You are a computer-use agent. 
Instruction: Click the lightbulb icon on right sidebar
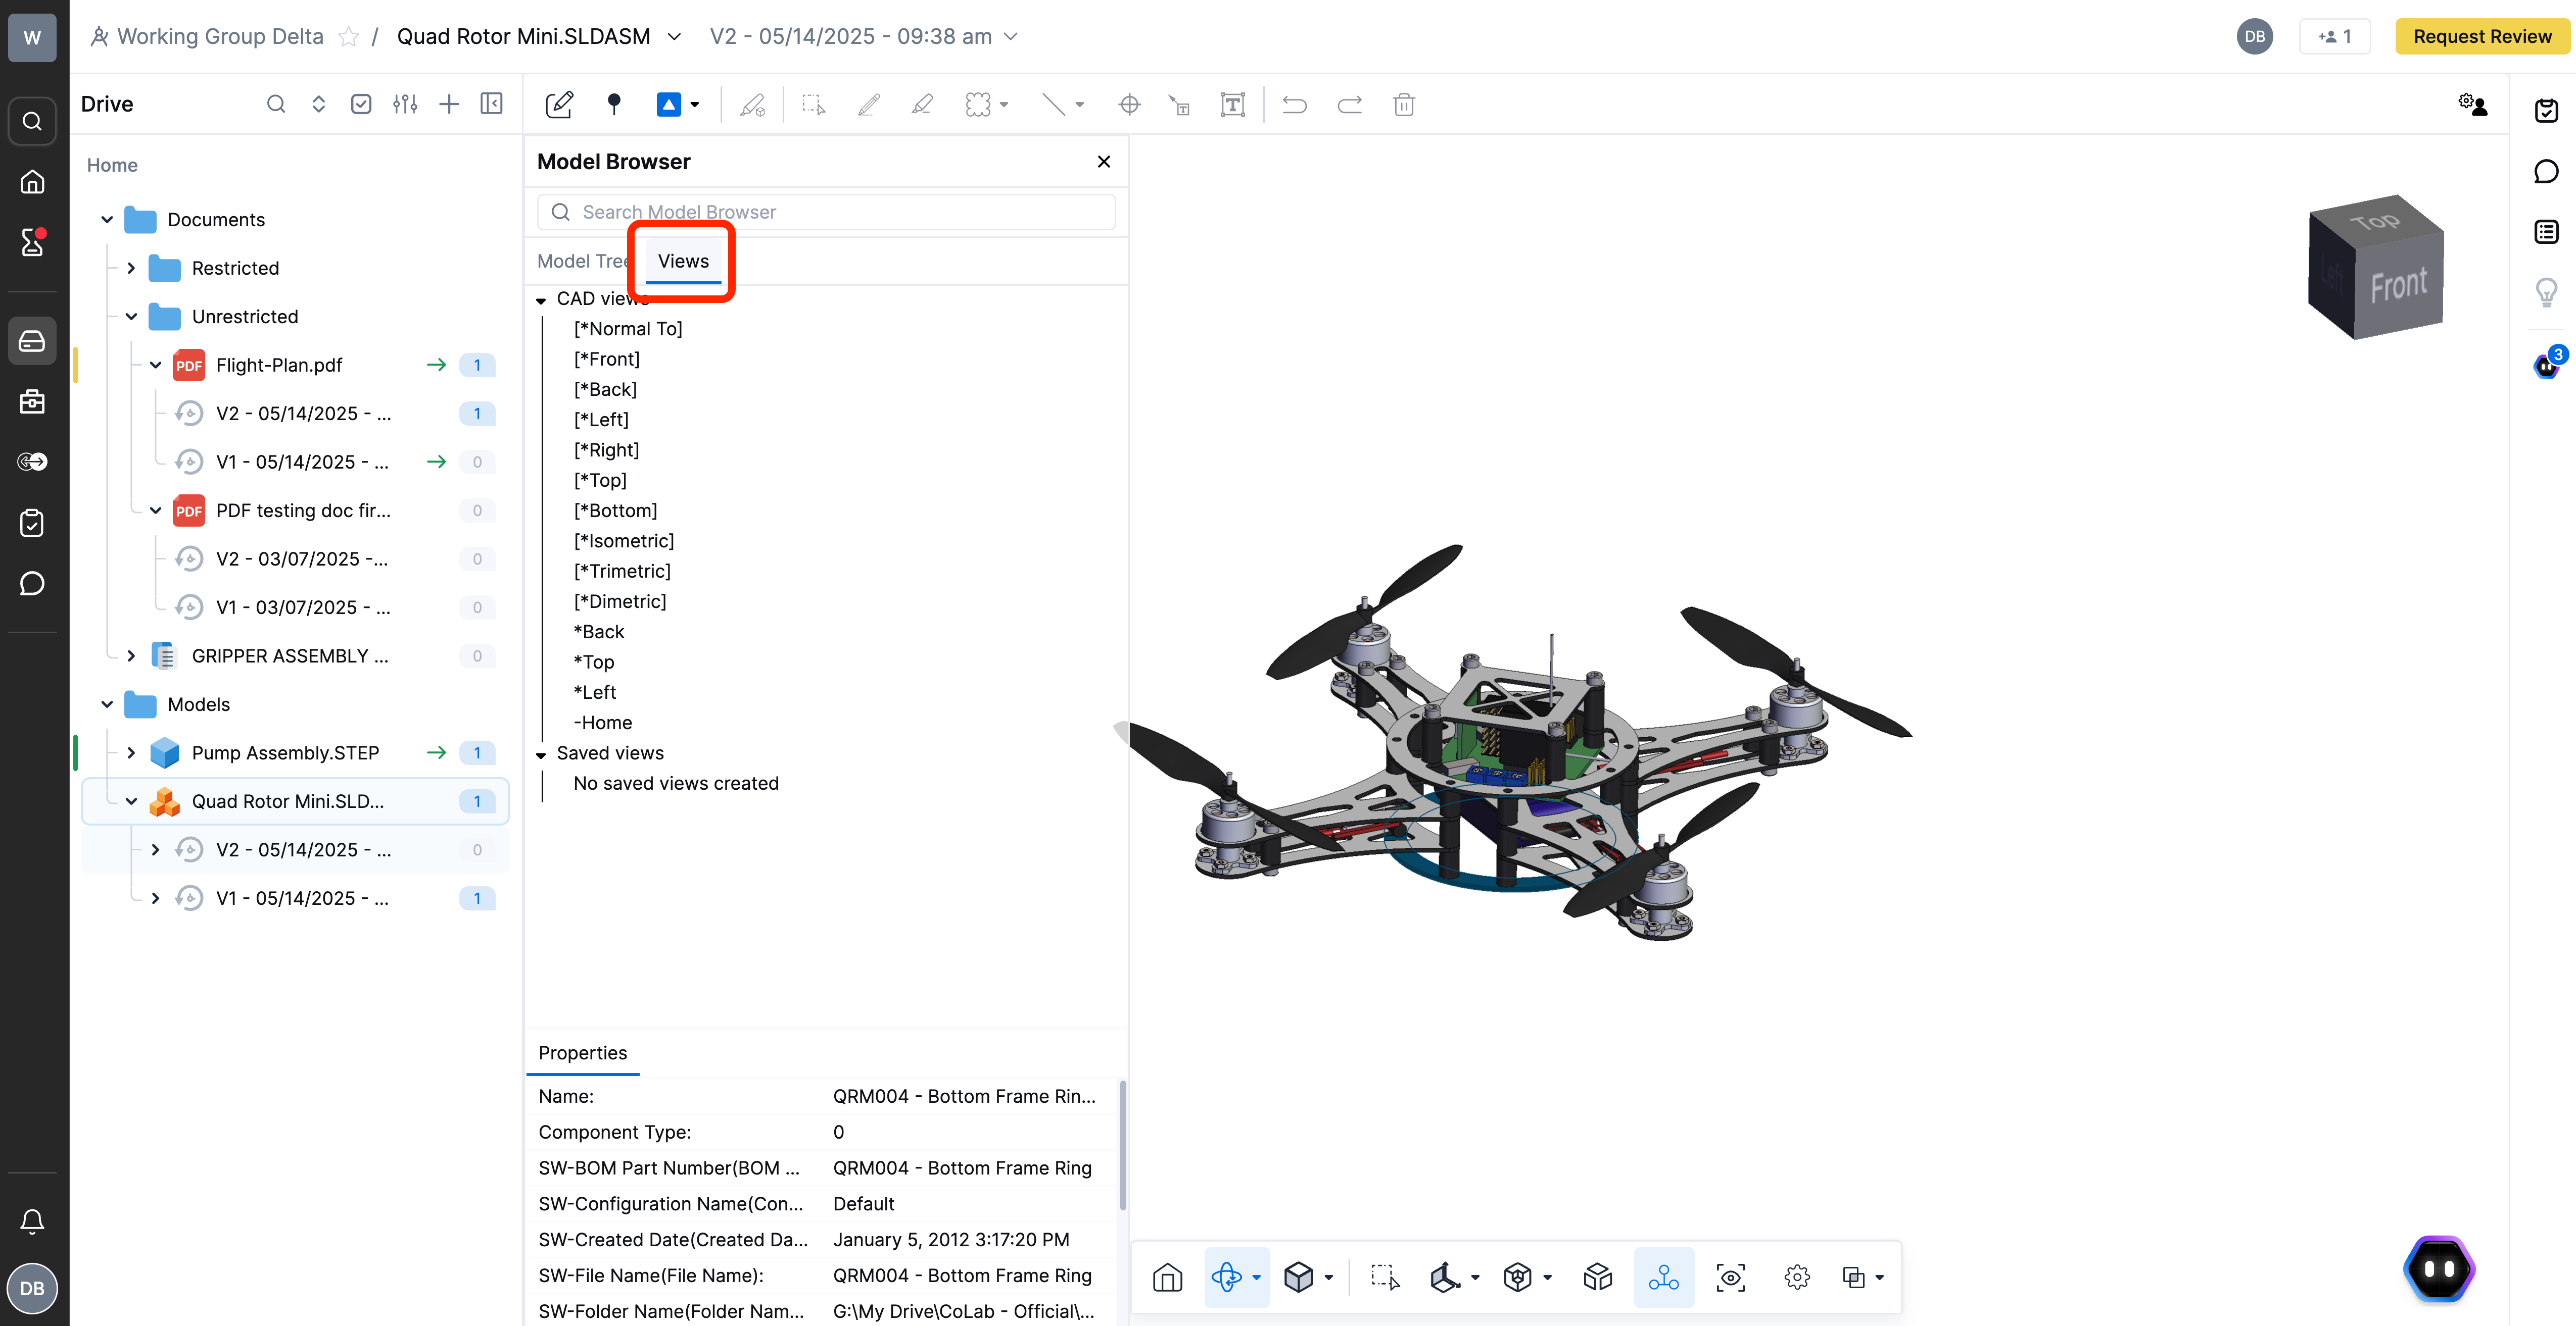(x=2546, y=292)
